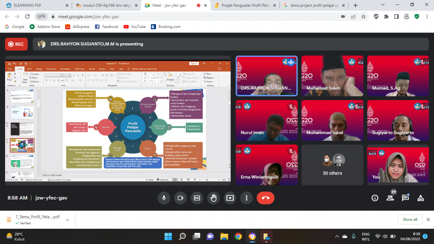Bookmark this page with star icon
Image resolution: width=434 pixels, height=244 pixels.
[x=364, y=17]
